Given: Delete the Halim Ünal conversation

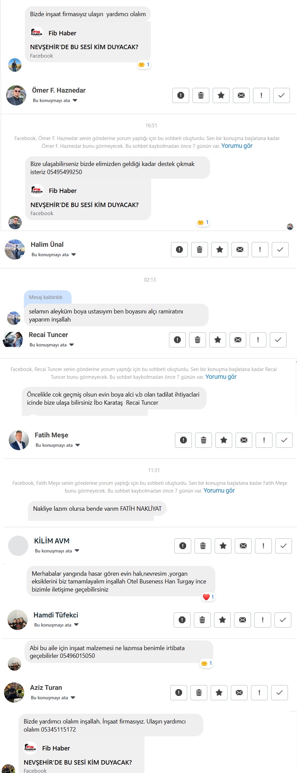Looking at the screenshot, I should pyautogui.click(x=200, y=249).
